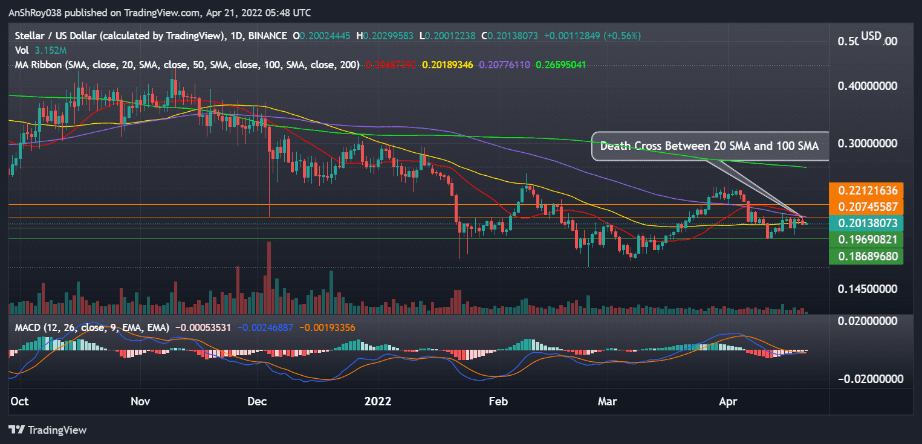This screenshot has width=922, height=444.
Task: Select the red 20 SMA value in MA Ribbon
Action: (x=391, y=63)
